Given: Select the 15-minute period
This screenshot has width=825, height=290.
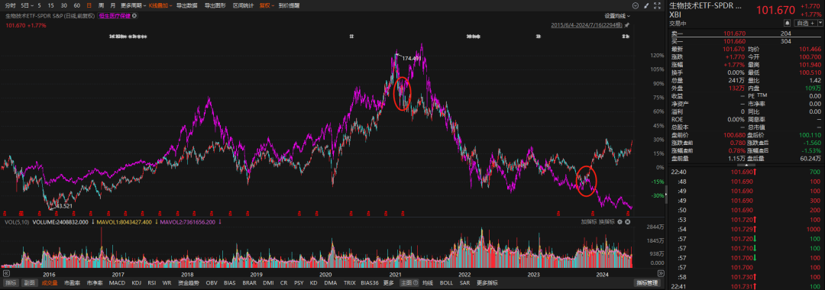Looking at the screenshot, I should click(50, 5).
